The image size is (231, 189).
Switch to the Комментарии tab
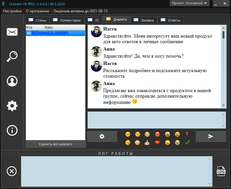click(x=67, y=20)
